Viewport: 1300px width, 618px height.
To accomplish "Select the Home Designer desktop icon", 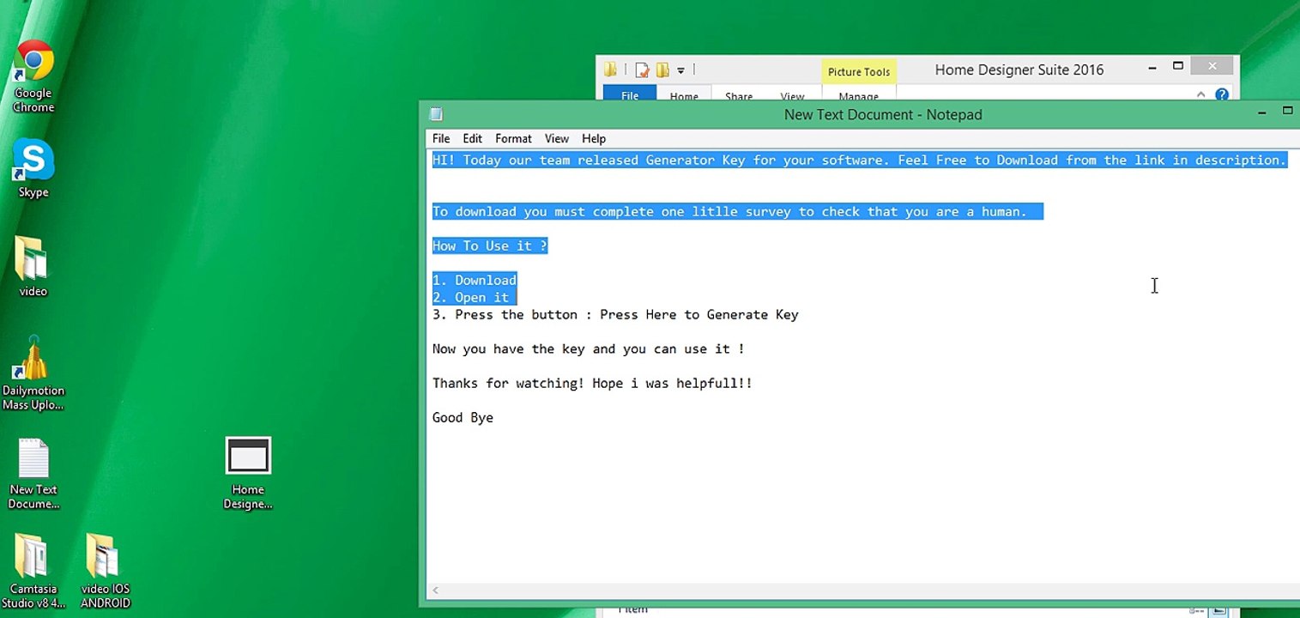I will click(248, 473).
